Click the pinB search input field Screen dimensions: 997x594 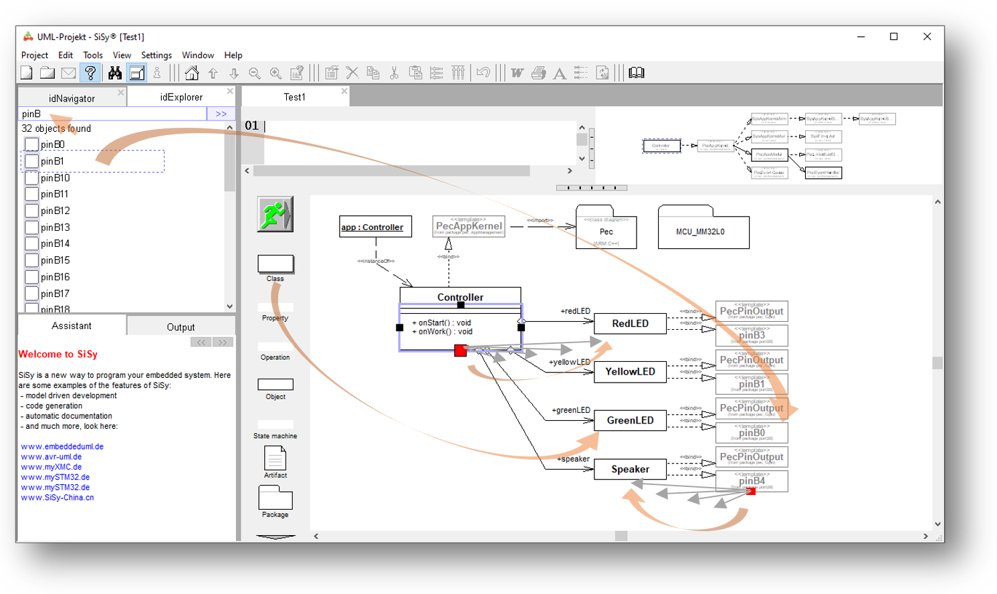coord(112,114)
